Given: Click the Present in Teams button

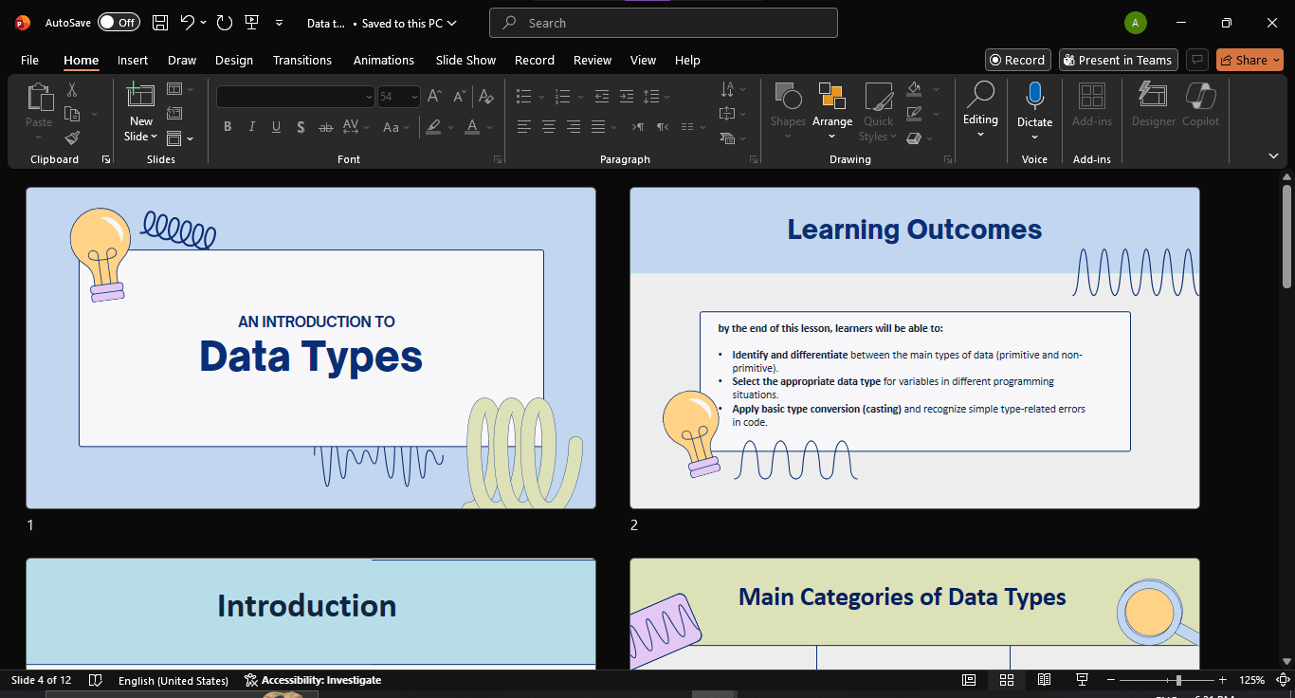Looking at the screenshot, I should click(x=1118, y=59).
